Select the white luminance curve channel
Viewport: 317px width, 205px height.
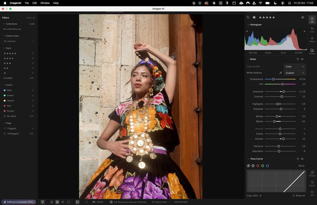pos(253,166)
